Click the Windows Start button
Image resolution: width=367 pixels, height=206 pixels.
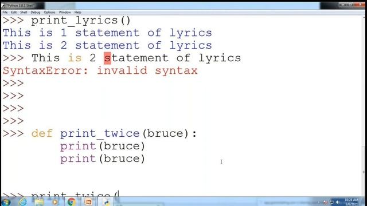[x=6, y=202]
